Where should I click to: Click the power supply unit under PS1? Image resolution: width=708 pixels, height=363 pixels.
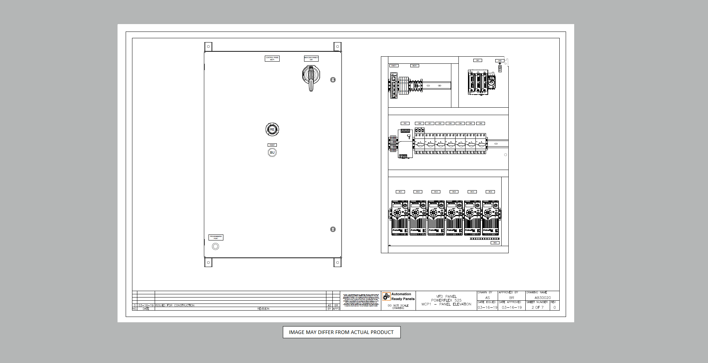click(405, 143)
